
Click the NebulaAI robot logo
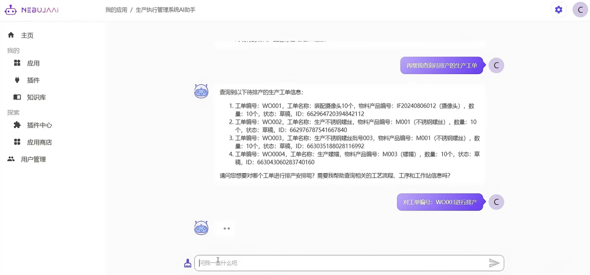pos(11,10)
